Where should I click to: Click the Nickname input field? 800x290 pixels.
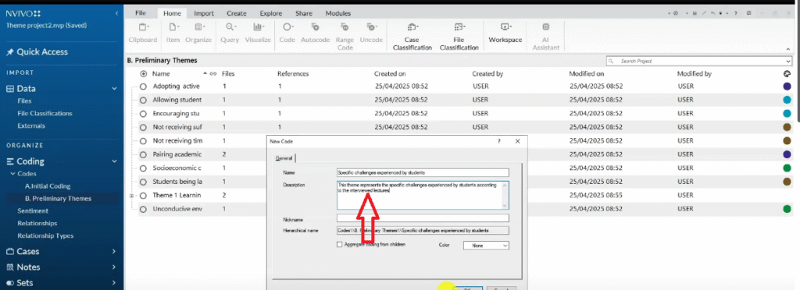tap(423, 218)
